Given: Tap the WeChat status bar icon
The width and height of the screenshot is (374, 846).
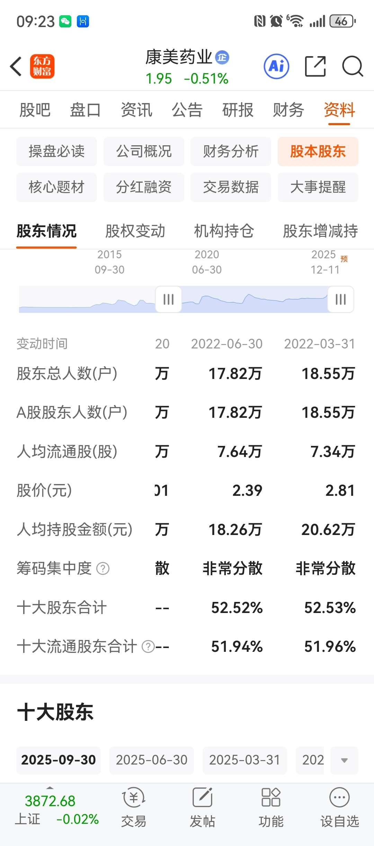Looking at the screenshot, I should (x=65, y=21).
